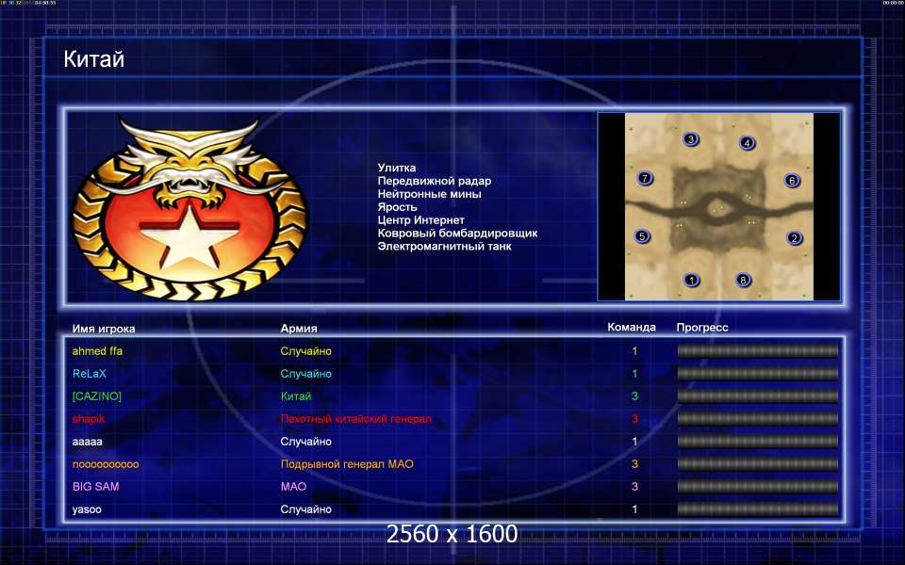
Task: Click [CAZINO]'s loading progress bar
Action: click(757, 396)
